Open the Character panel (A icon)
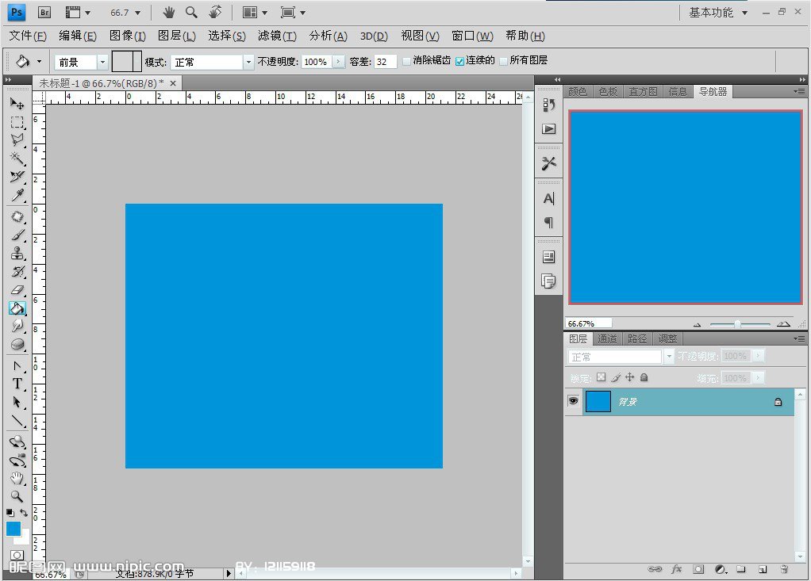 (548, 198)
